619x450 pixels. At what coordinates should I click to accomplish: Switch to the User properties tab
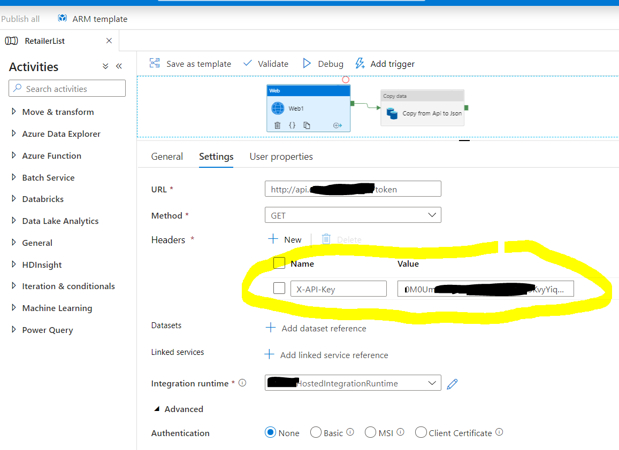(x=281, y=157)
